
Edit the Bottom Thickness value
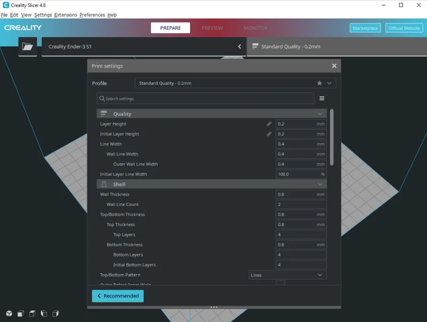coord(301,245)
